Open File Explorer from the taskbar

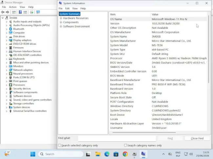[x=98, y=154]
